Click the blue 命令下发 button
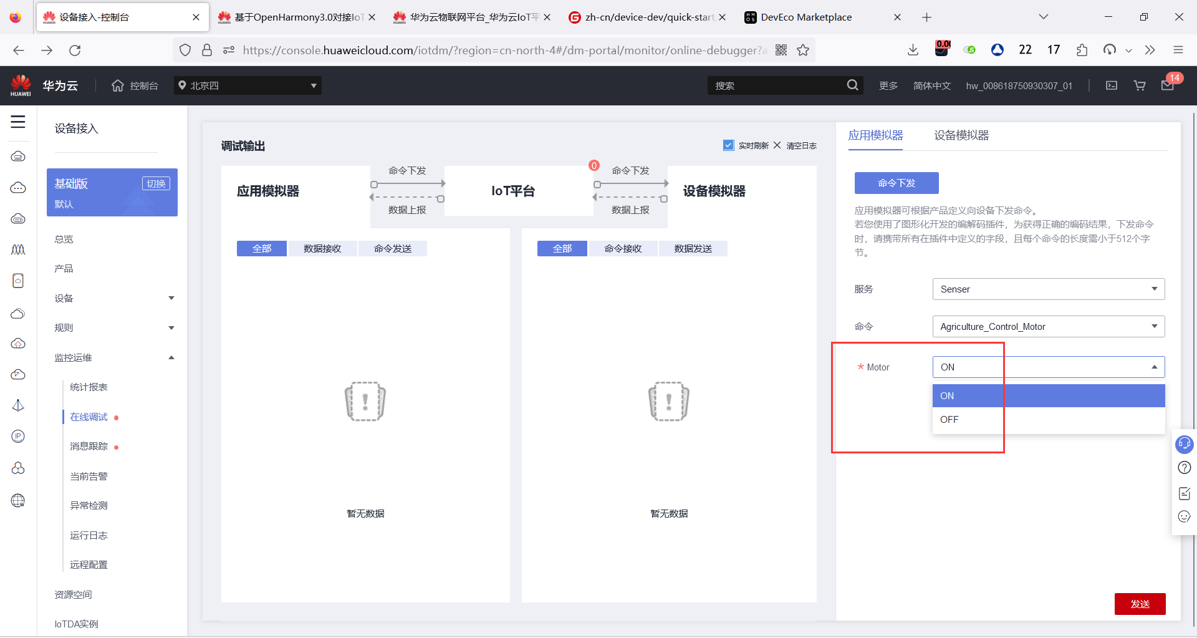 (896, 183)
